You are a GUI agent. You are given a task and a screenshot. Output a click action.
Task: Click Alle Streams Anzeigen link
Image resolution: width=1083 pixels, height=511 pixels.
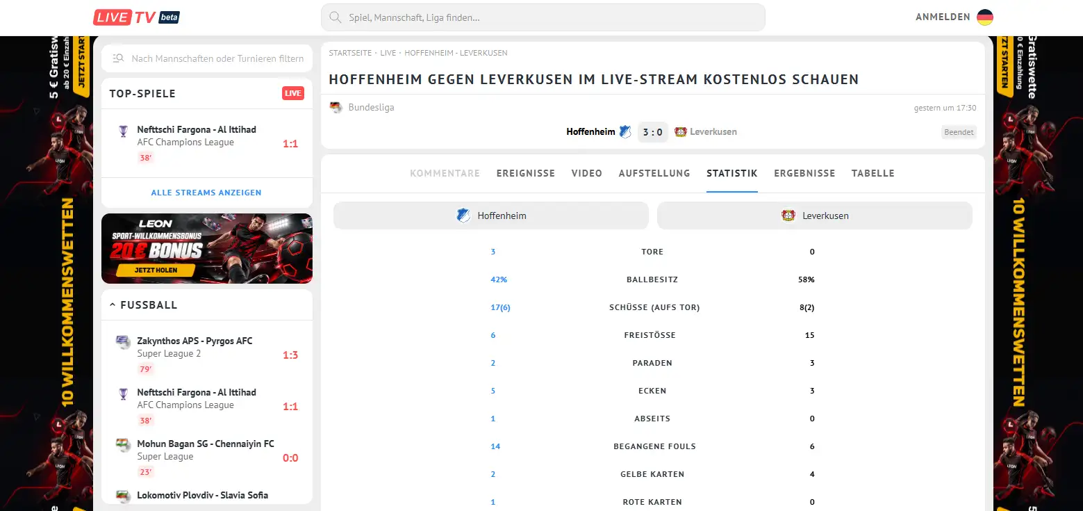click(x=206, y=193)
